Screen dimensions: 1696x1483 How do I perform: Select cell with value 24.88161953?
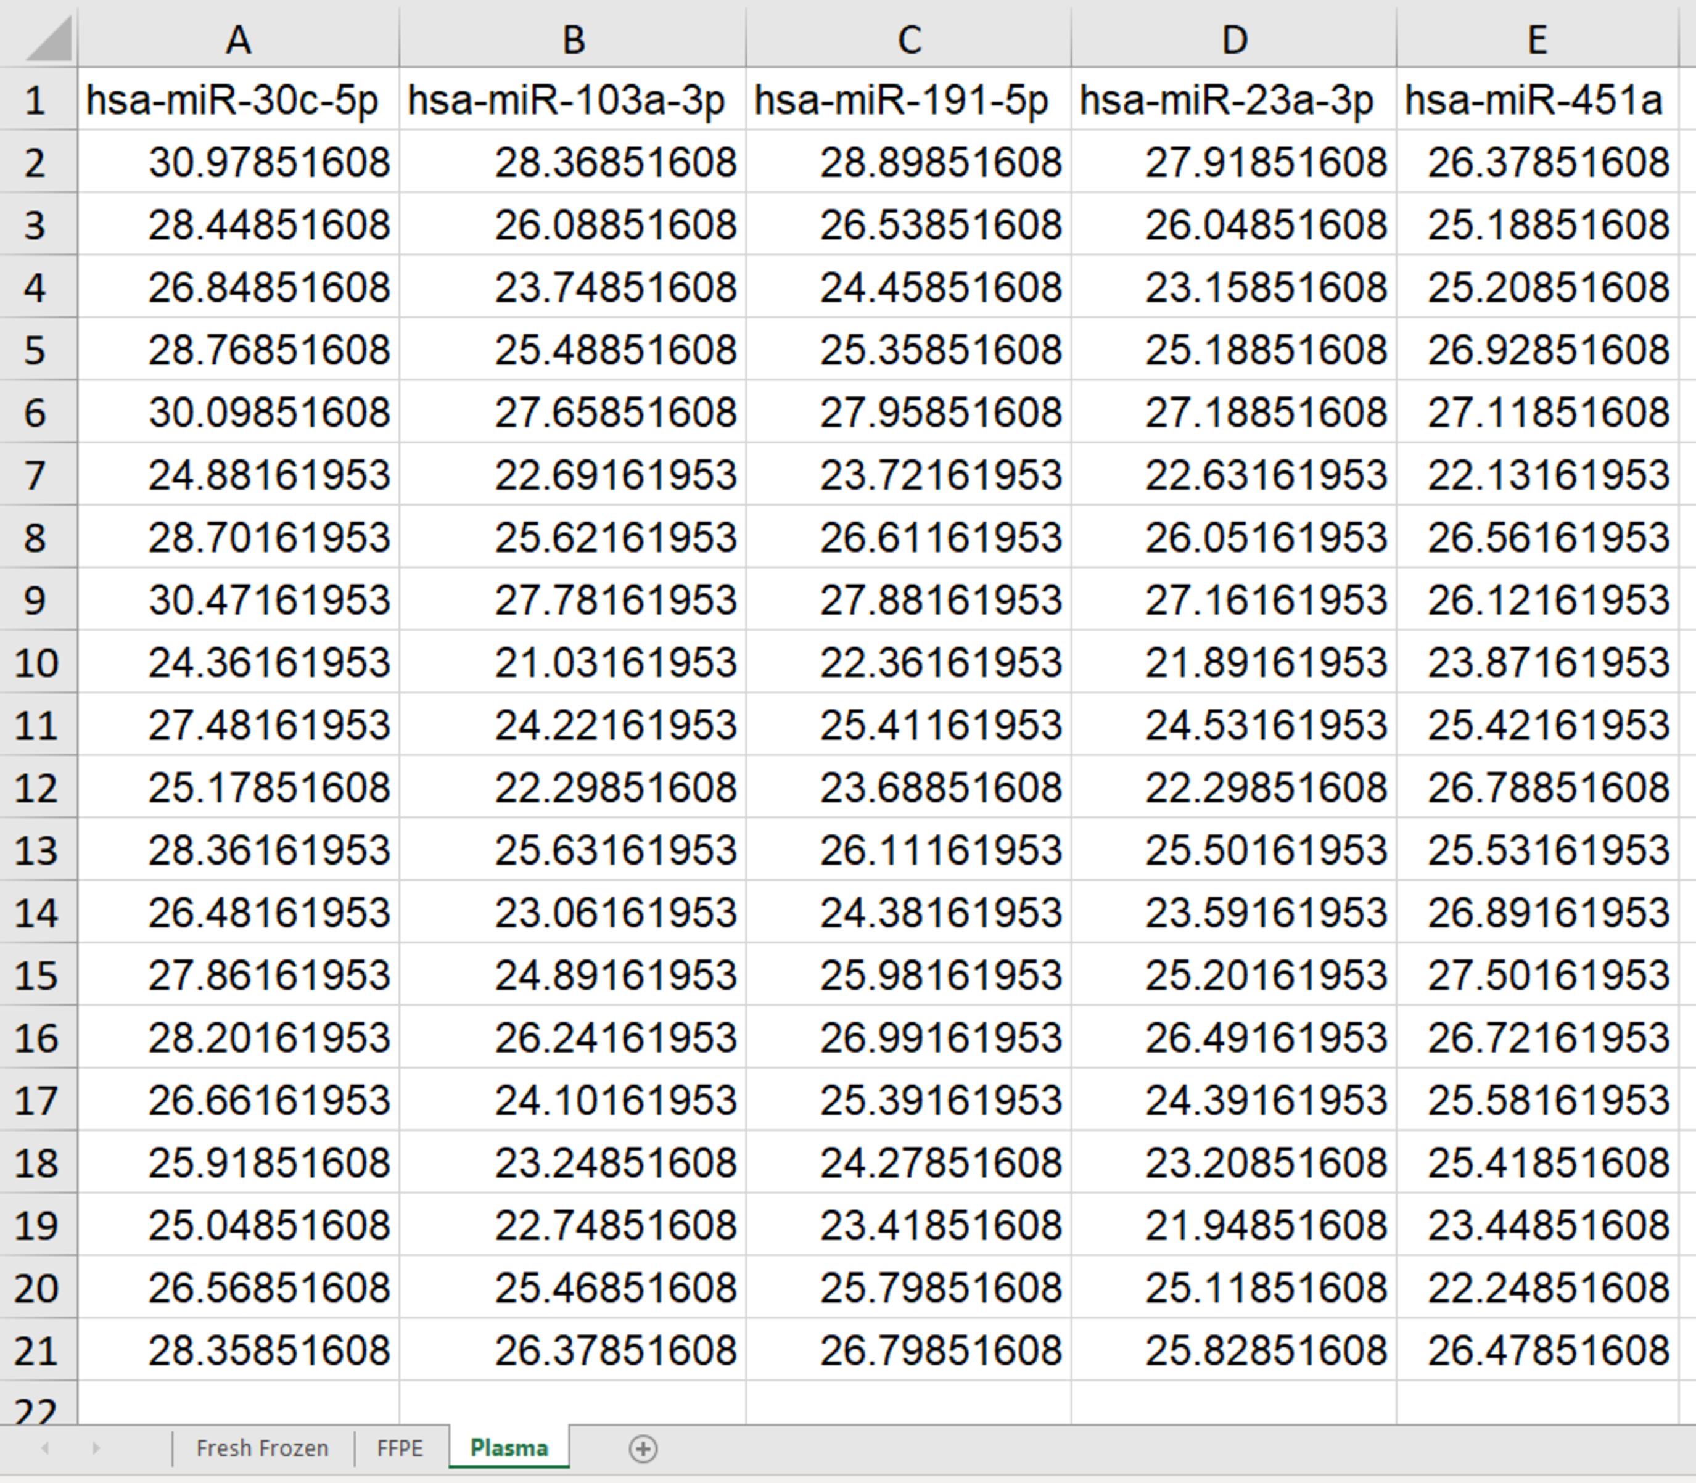[239, 474]
